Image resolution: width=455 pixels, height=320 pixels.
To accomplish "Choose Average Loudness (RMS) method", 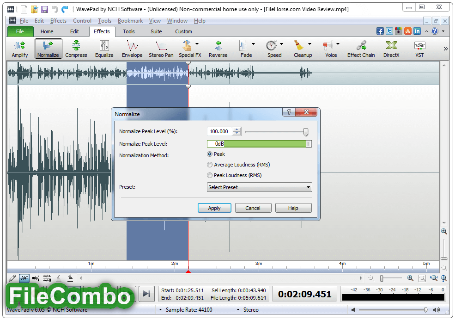I will (210, 165).
